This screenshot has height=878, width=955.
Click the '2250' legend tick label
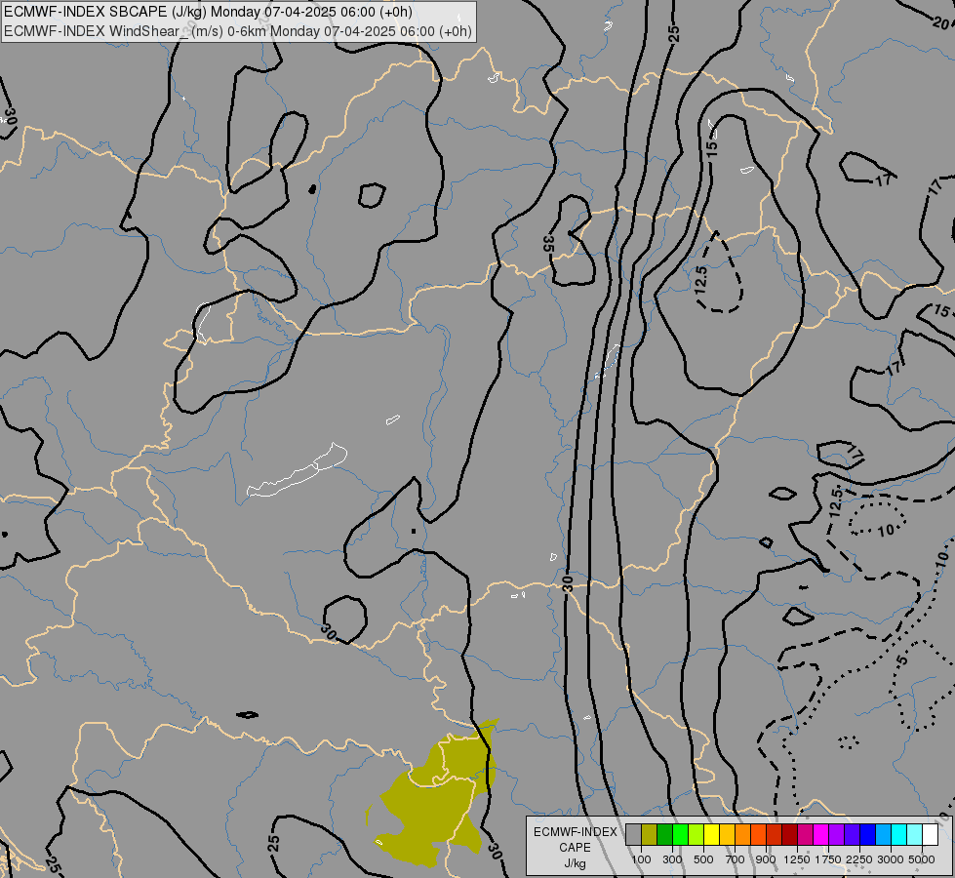859,859
